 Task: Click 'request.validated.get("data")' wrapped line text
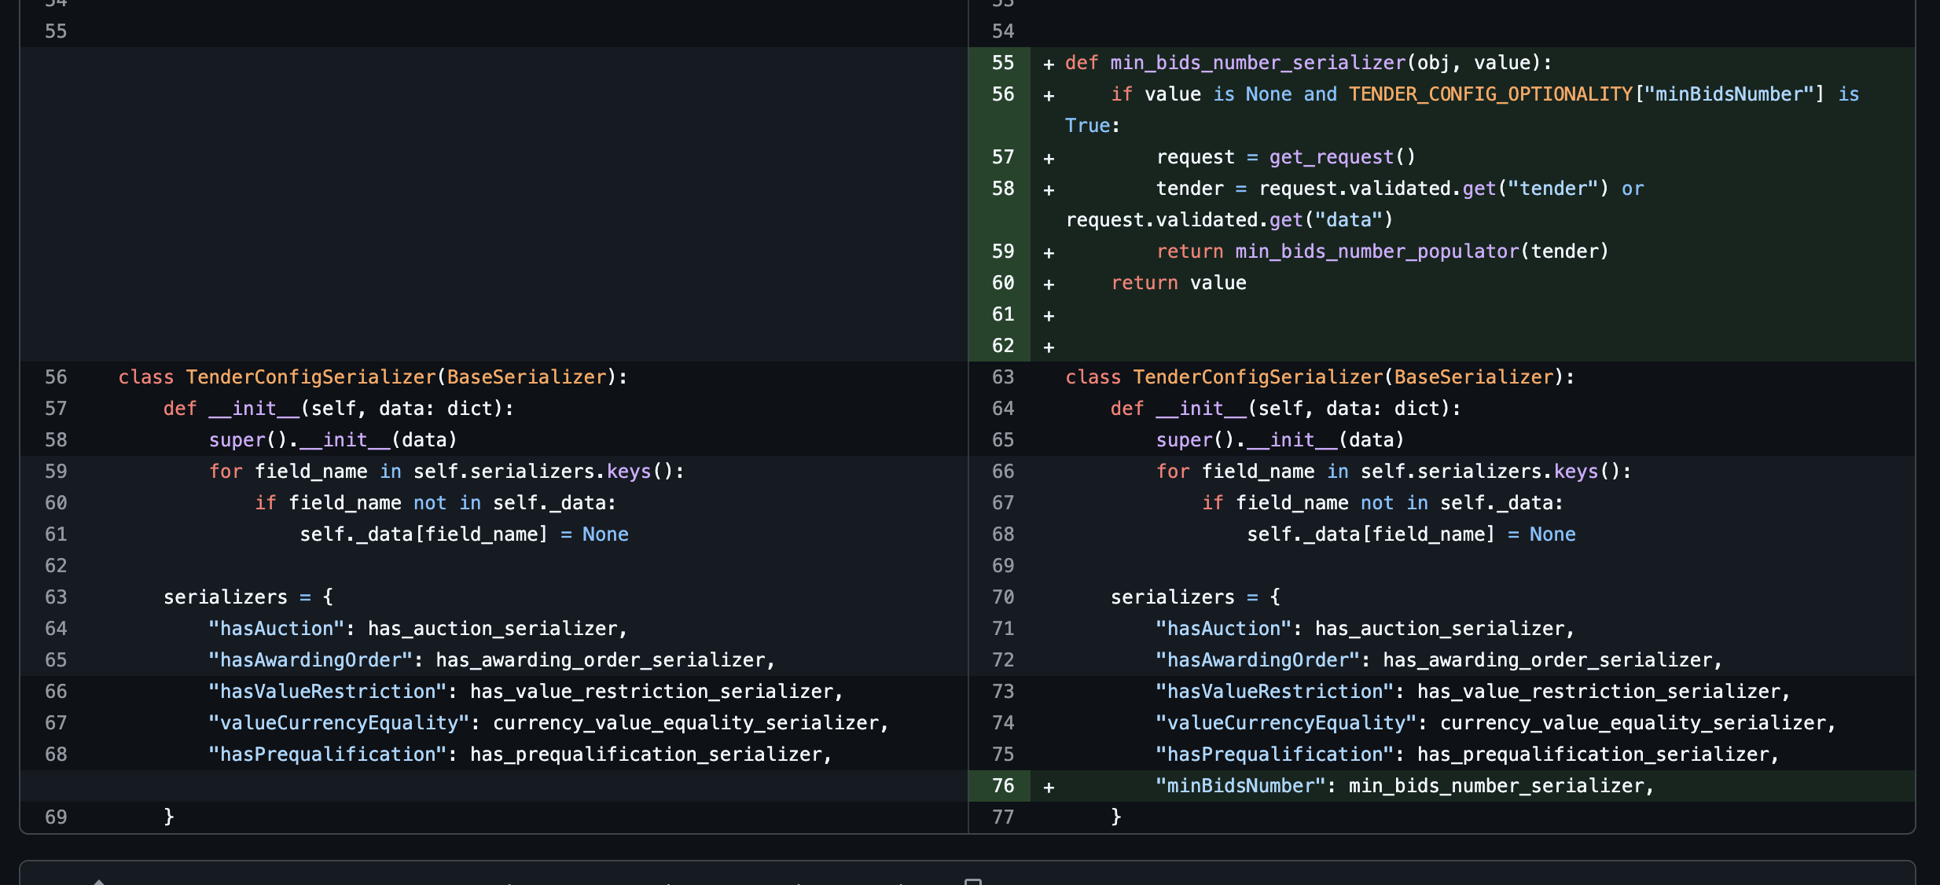(x=1229, y=220)
